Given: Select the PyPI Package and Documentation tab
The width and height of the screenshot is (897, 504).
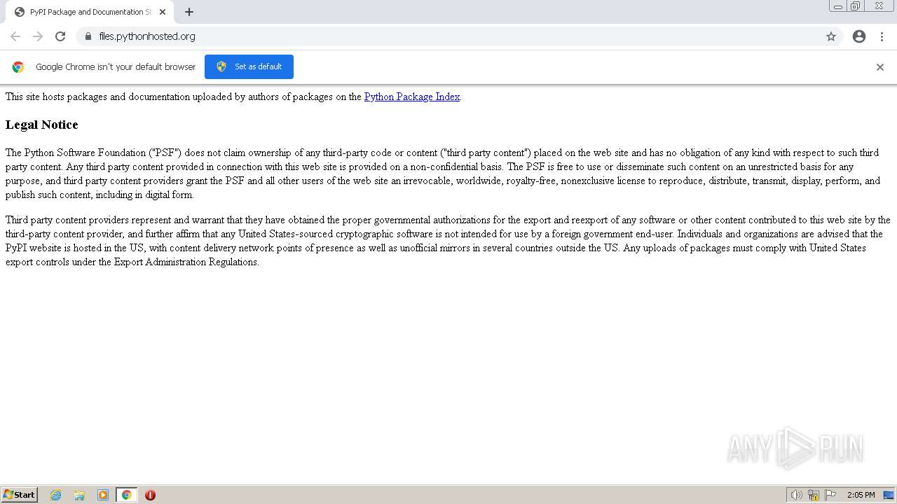Looking at the screenshot, I should [90, 12].
